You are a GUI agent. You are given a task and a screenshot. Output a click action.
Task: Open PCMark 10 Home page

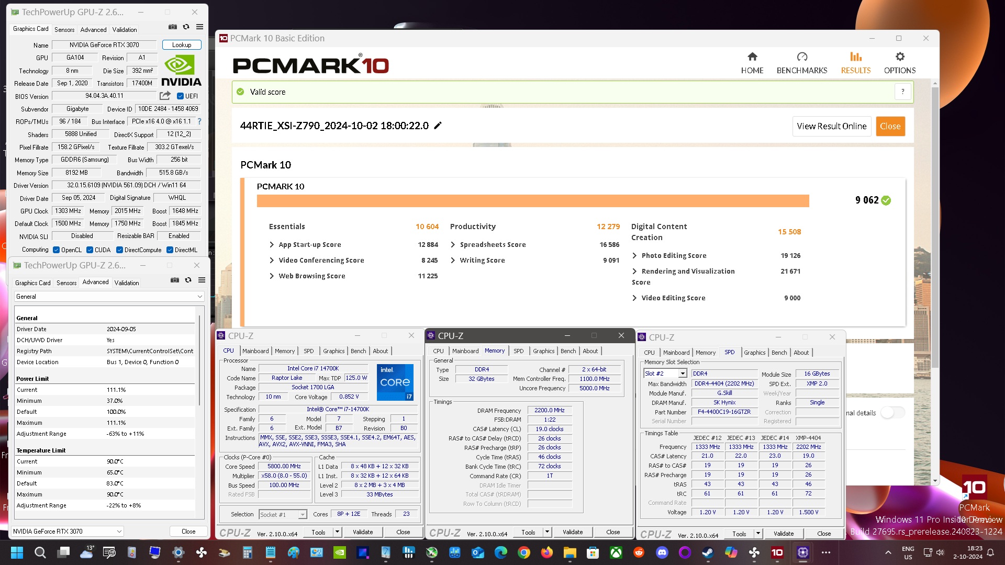coord(752,63)
